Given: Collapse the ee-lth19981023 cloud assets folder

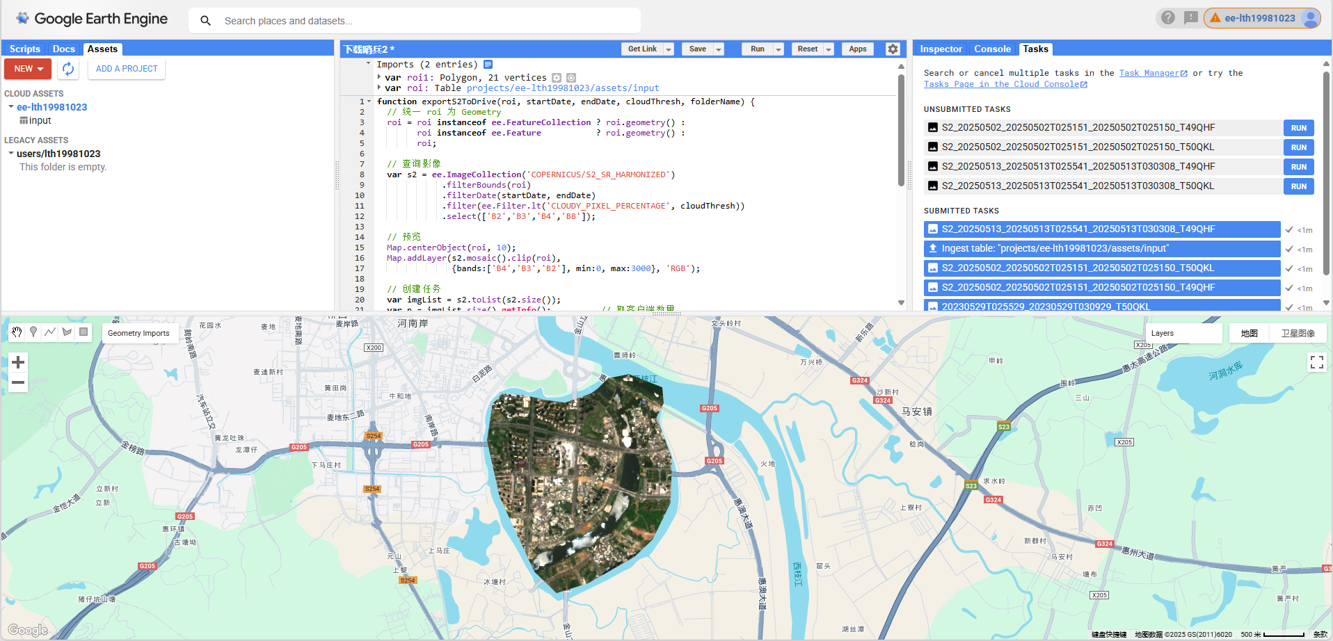Looking at the screenshot, I should tap(11, 107).
